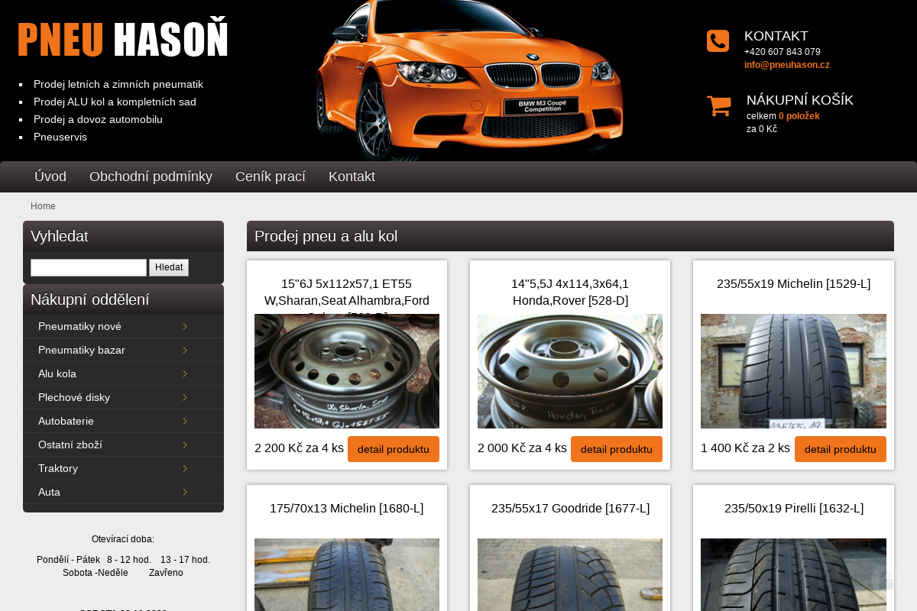The height and width of the screenshot is (611, 917).
Task: Go to Ceník prací page
Action: click(270, 176)
